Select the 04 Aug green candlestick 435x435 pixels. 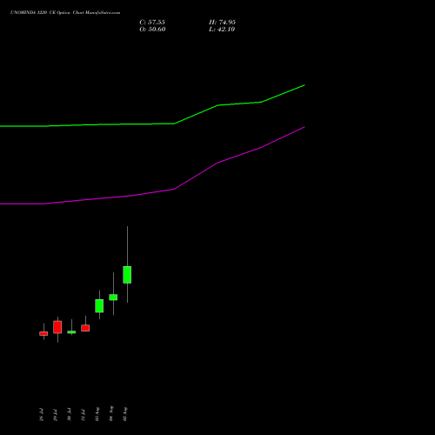(113, 298)
